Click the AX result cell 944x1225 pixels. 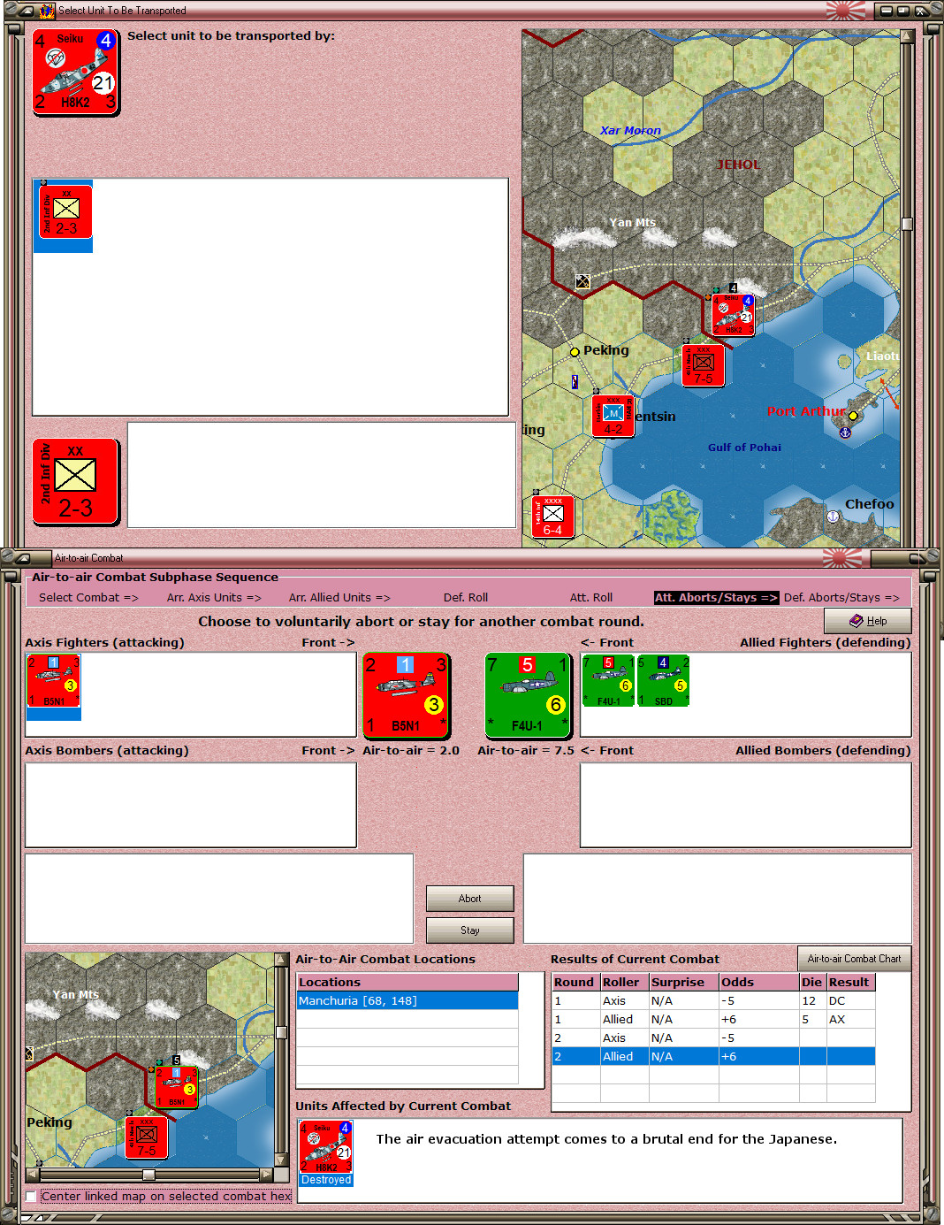[x=850, y=1019]
